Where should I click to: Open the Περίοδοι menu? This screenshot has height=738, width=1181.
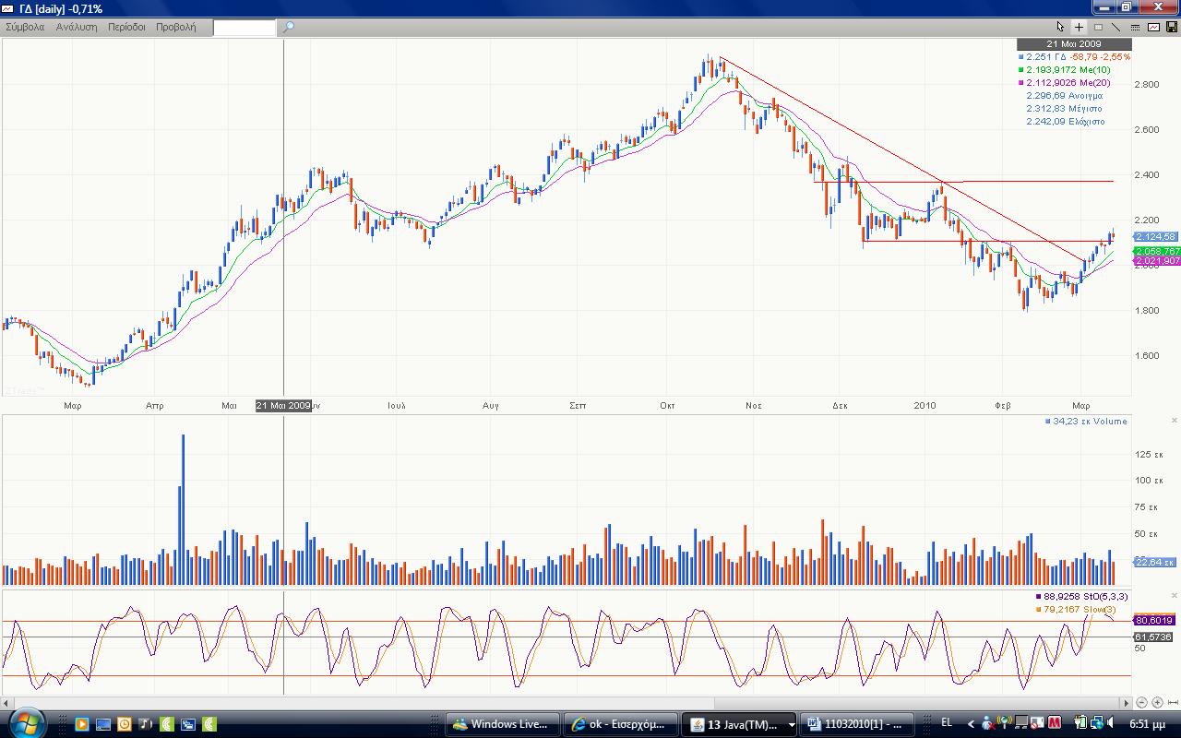[x=126, y=28]
